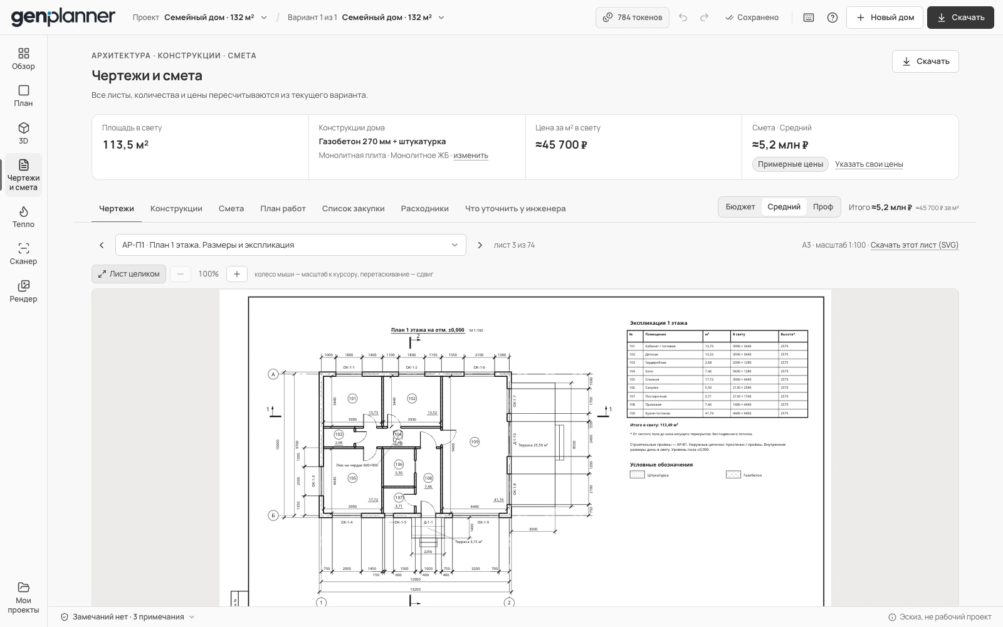
Task: Click the redo arrow icon
Action: click(704, 18)
